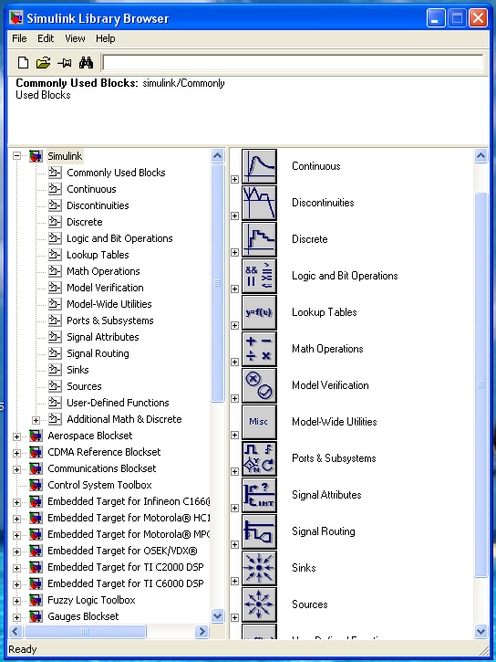Screen dimensions: 496x662
Task: Click the Gauges Blockset library icon
Action: (x=36, y=616)
